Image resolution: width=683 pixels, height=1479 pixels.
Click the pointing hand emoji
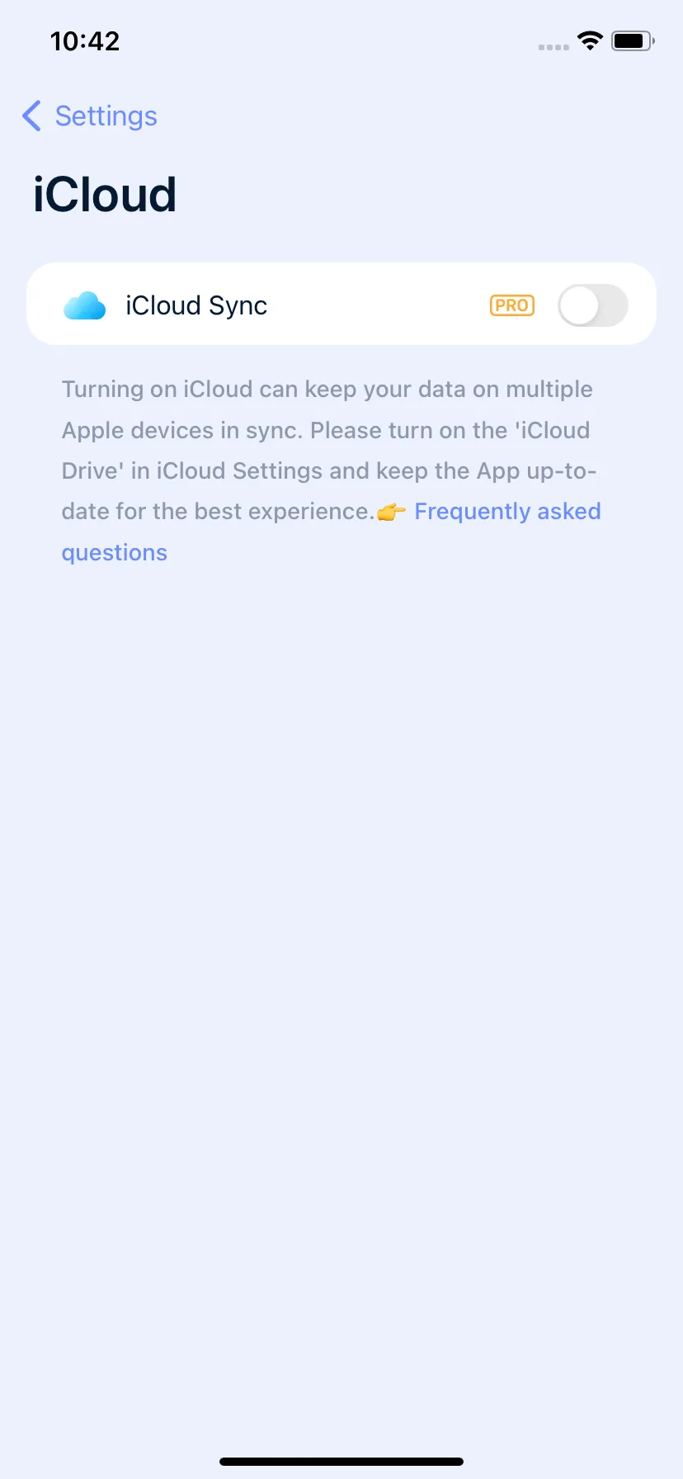pos(392,513)
